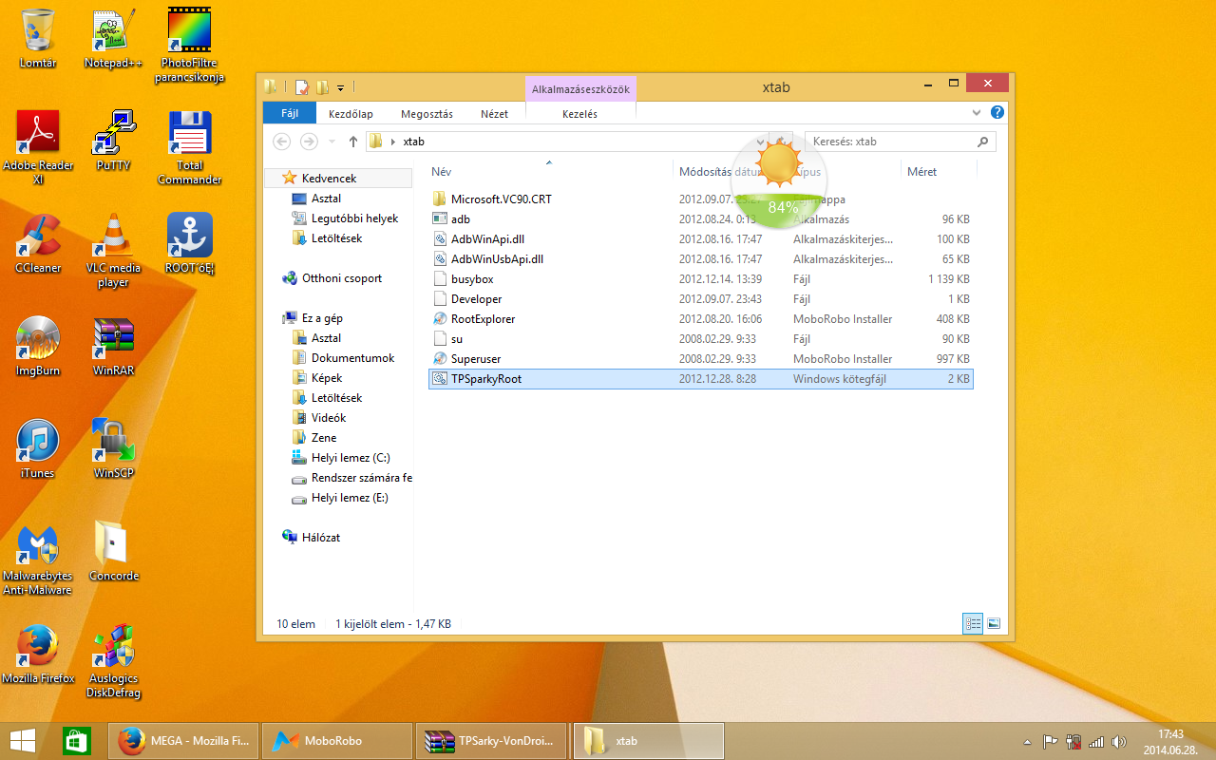Click the Up one level arrow

[x=353, y=142]
